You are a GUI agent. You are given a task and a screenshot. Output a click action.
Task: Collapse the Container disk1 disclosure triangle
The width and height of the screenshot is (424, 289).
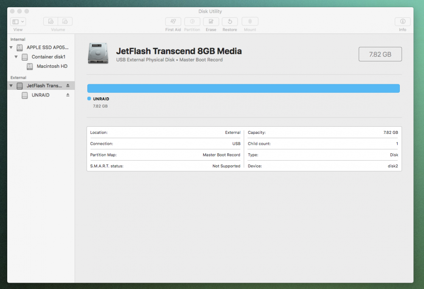(16, 57)
